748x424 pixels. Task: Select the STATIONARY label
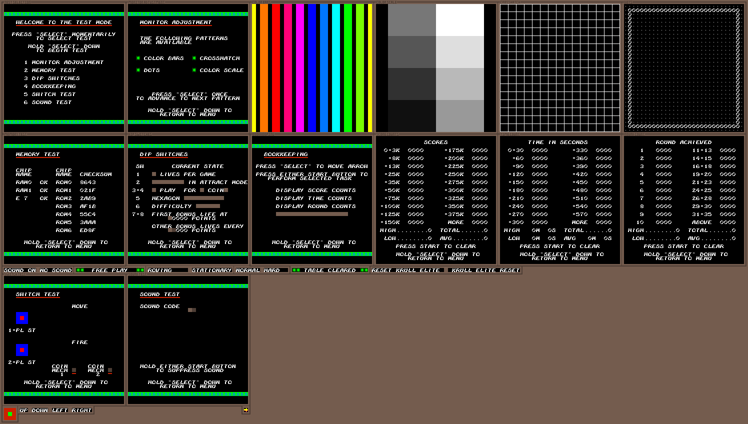211,270
